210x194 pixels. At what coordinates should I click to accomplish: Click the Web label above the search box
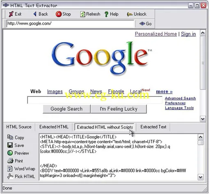point(36,91)
